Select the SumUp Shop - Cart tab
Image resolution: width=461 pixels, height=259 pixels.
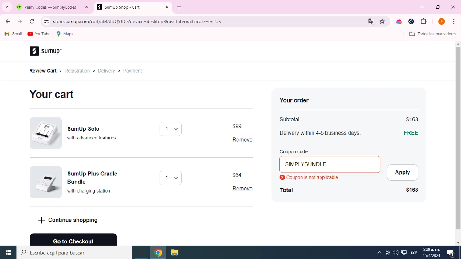pos(122,7)
